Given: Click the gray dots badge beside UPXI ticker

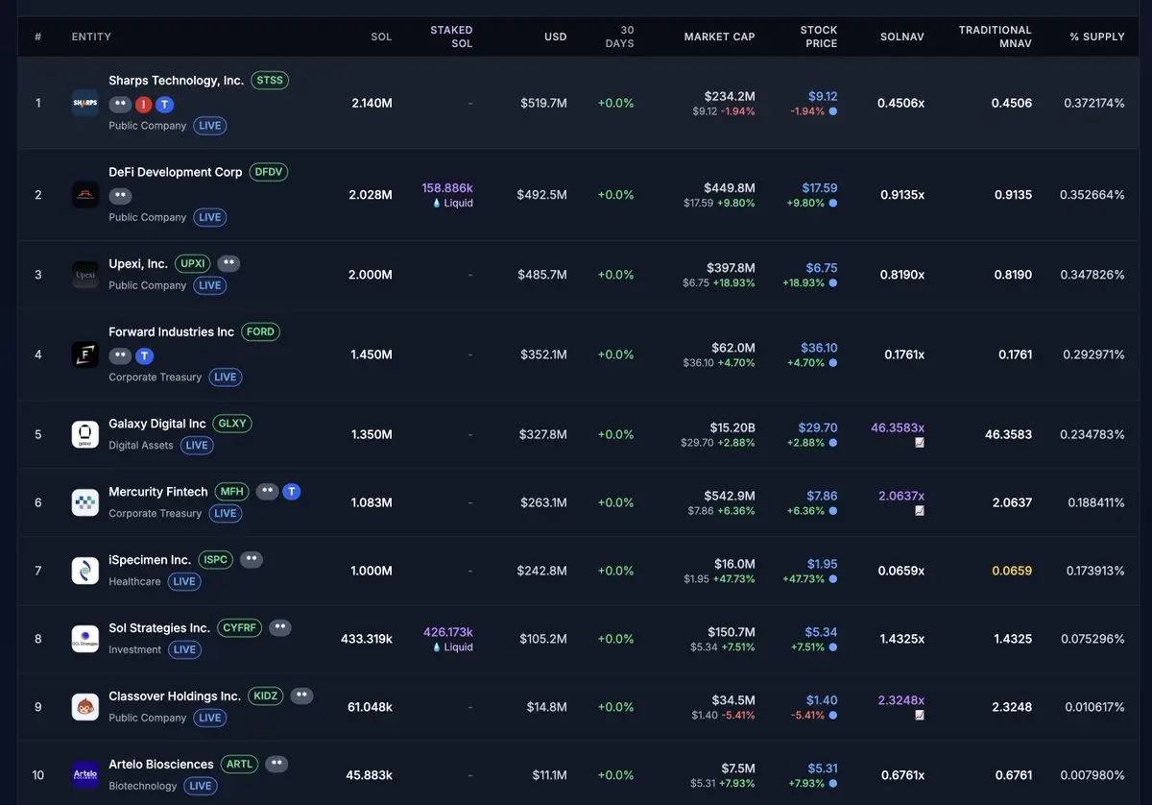Looking at the screenshot, I should (x=228, y=263).
